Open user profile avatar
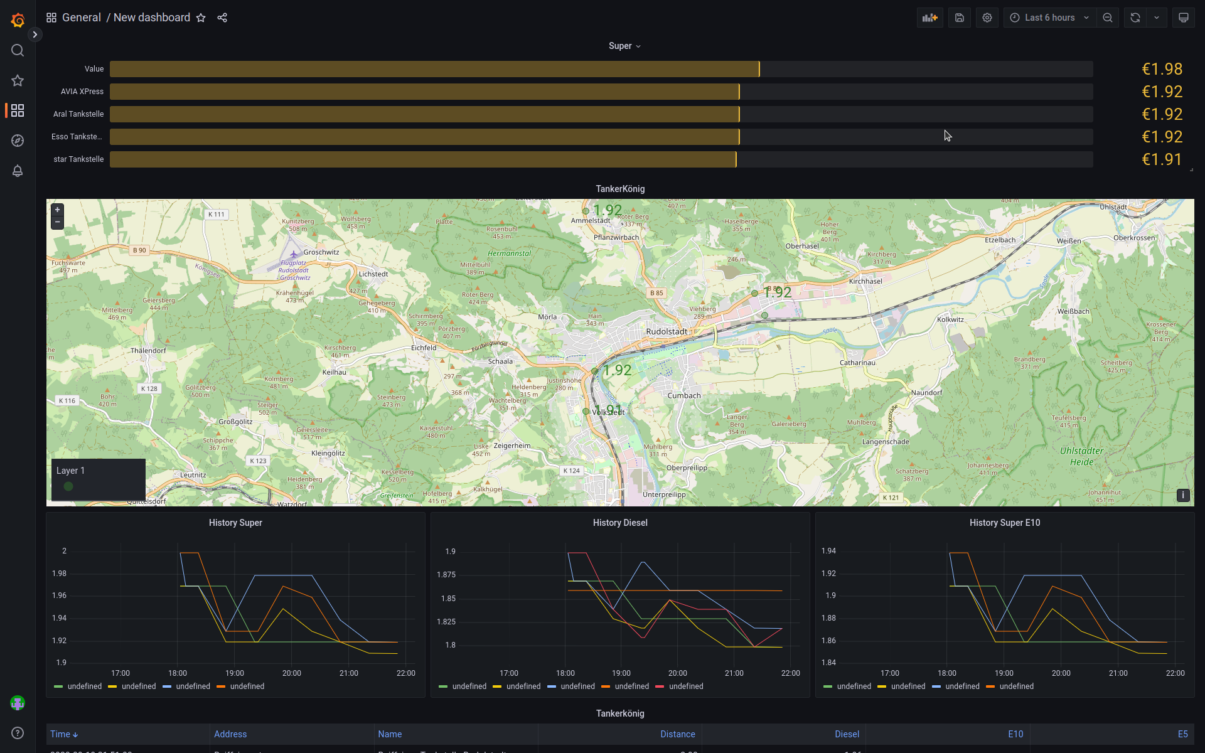 (18, 703)
